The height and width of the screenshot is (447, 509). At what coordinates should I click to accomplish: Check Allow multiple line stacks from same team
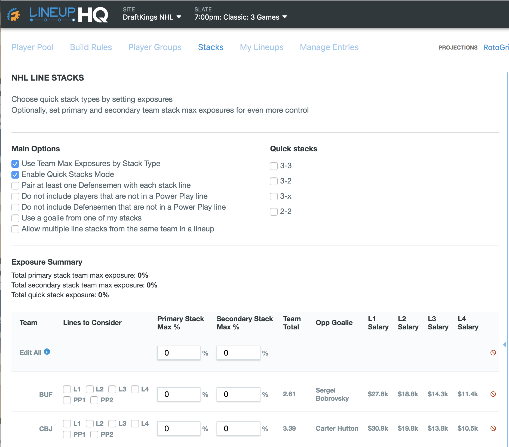coord(15,229)
